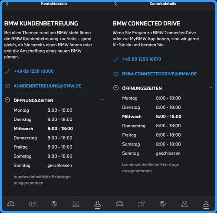Tap phone icon beside Kundenbetreuung number

pyautogui.click(x=7, y=71)
